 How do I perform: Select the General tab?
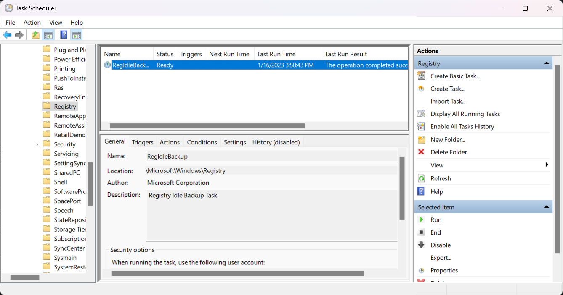coord(115,141)
